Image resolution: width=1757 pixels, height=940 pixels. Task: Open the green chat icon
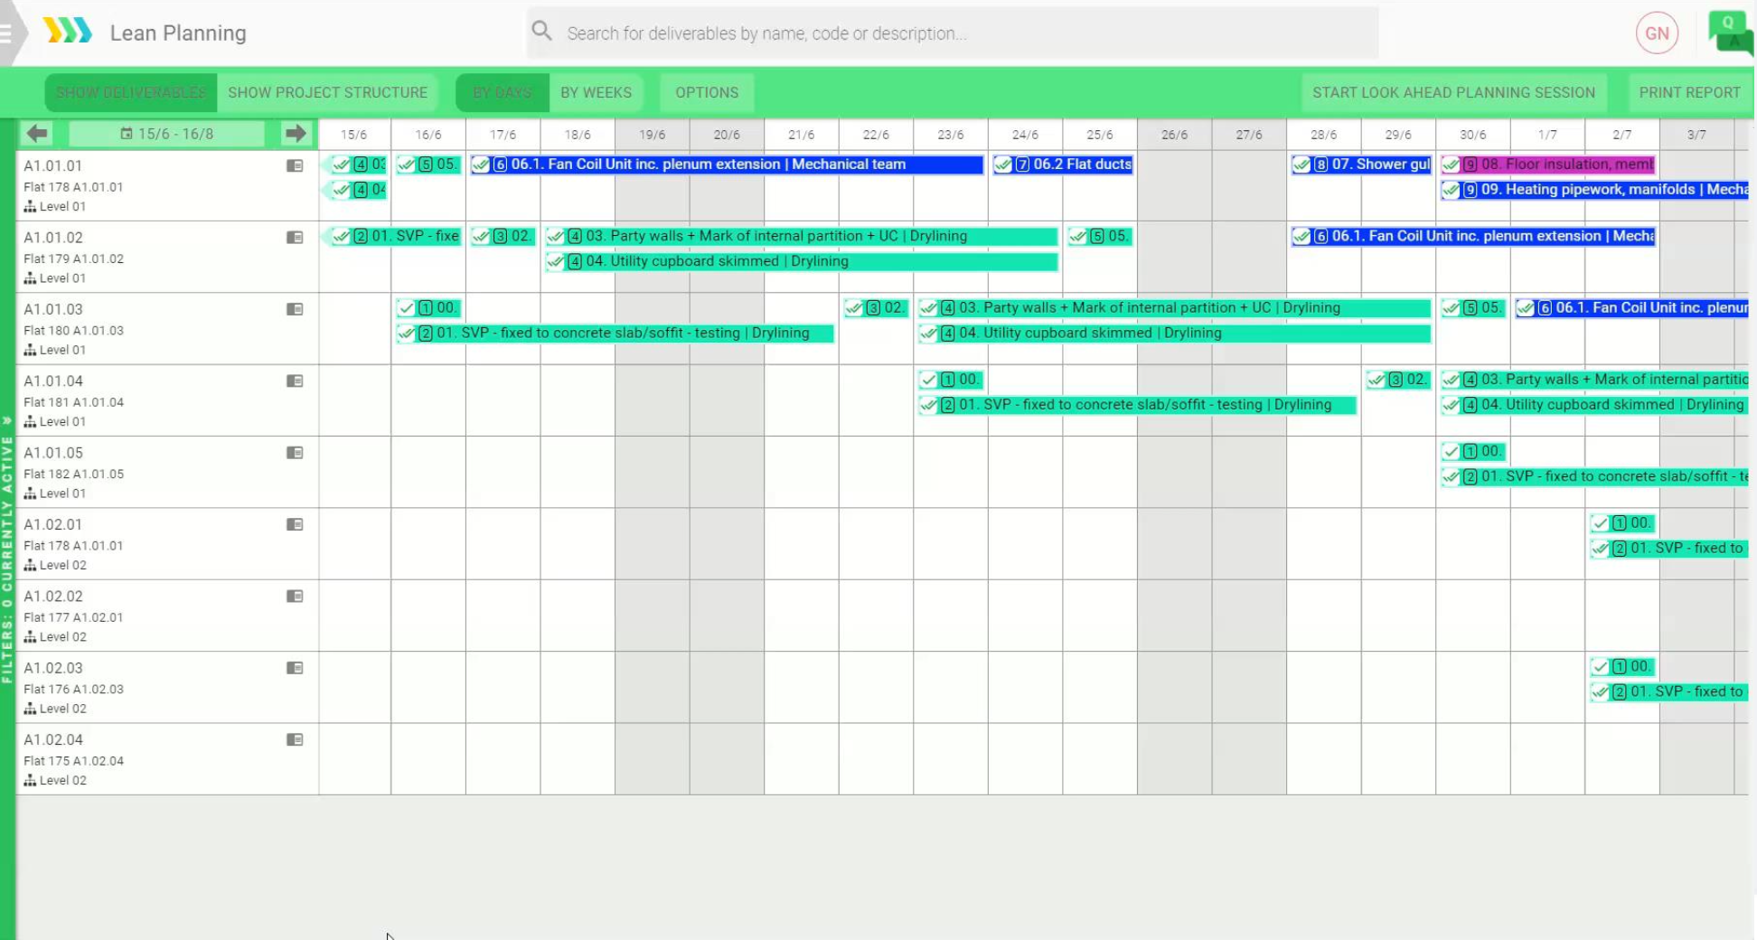point(1729,33)
